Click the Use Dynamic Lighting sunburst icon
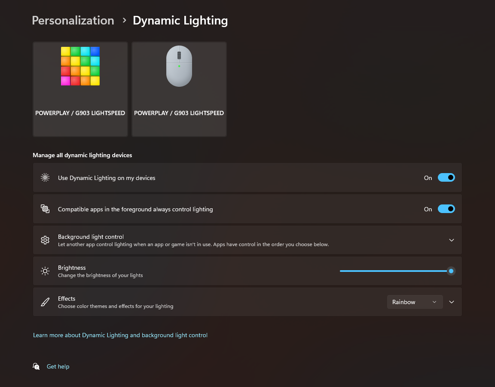The image size is (495, 387). click(x=45, y=178)
